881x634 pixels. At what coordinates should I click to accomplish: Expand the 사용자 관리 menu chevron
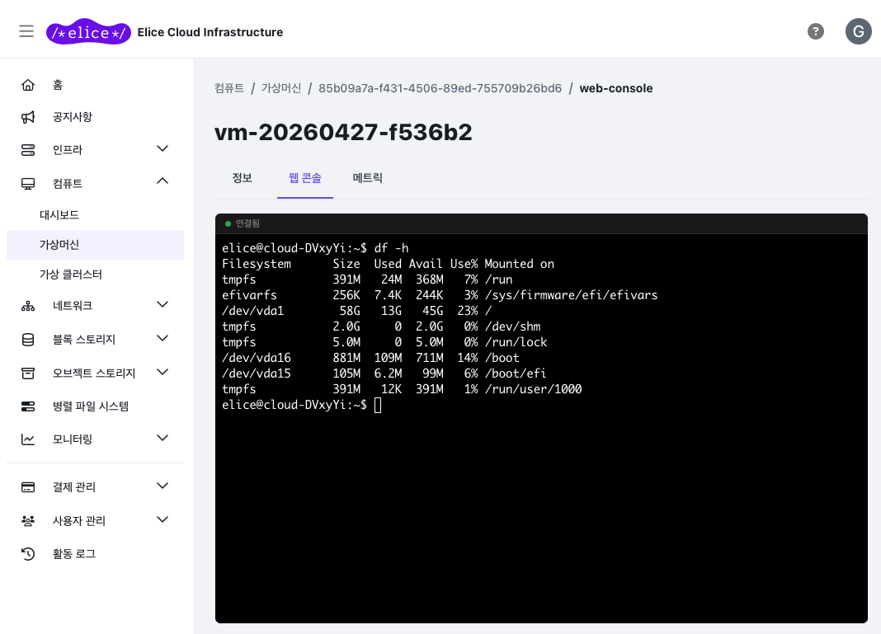coord(163,519)
